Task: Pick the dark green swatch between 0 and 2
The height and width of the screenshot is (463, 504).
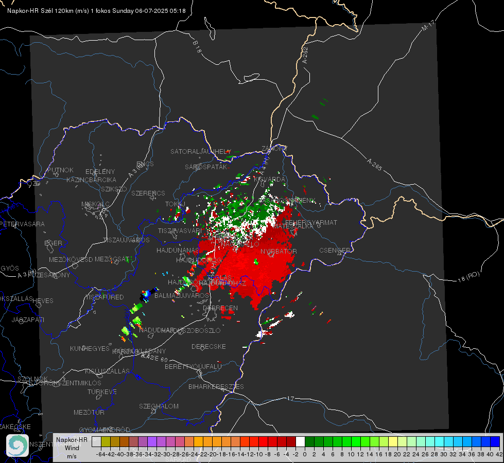Action: (309, 442)
